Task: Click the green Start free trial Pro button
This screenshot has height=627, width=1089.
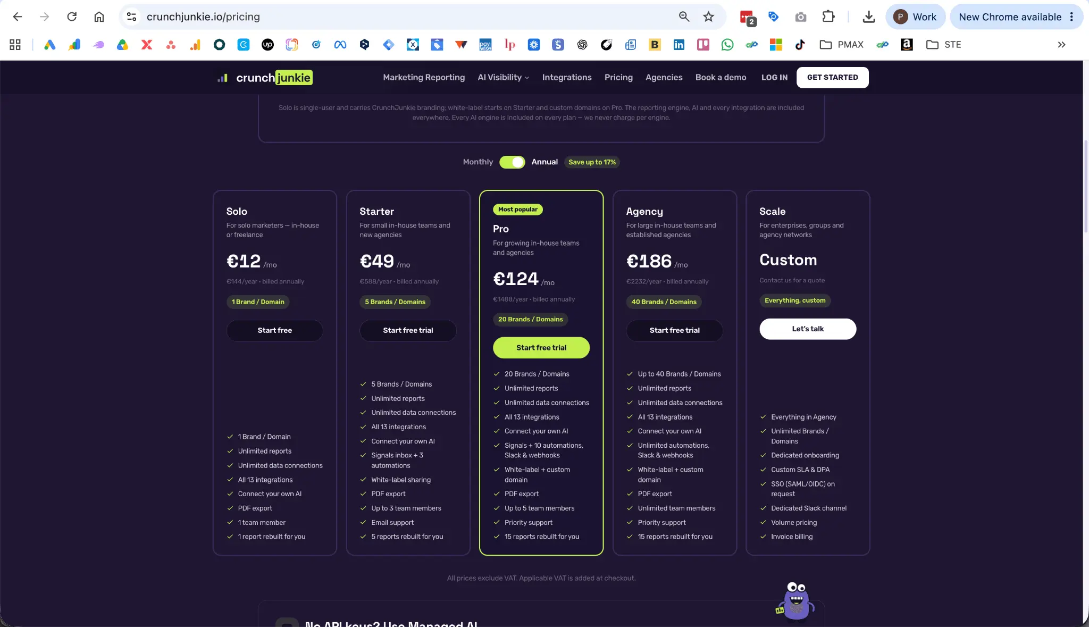Action: [541, 348]
